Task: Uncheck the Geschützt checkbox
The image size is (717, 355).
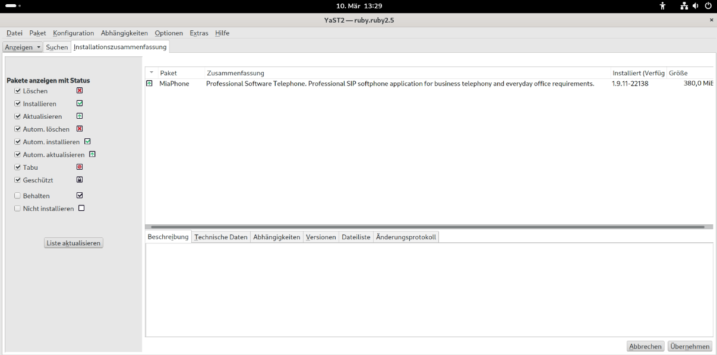Action: [17, 180]
